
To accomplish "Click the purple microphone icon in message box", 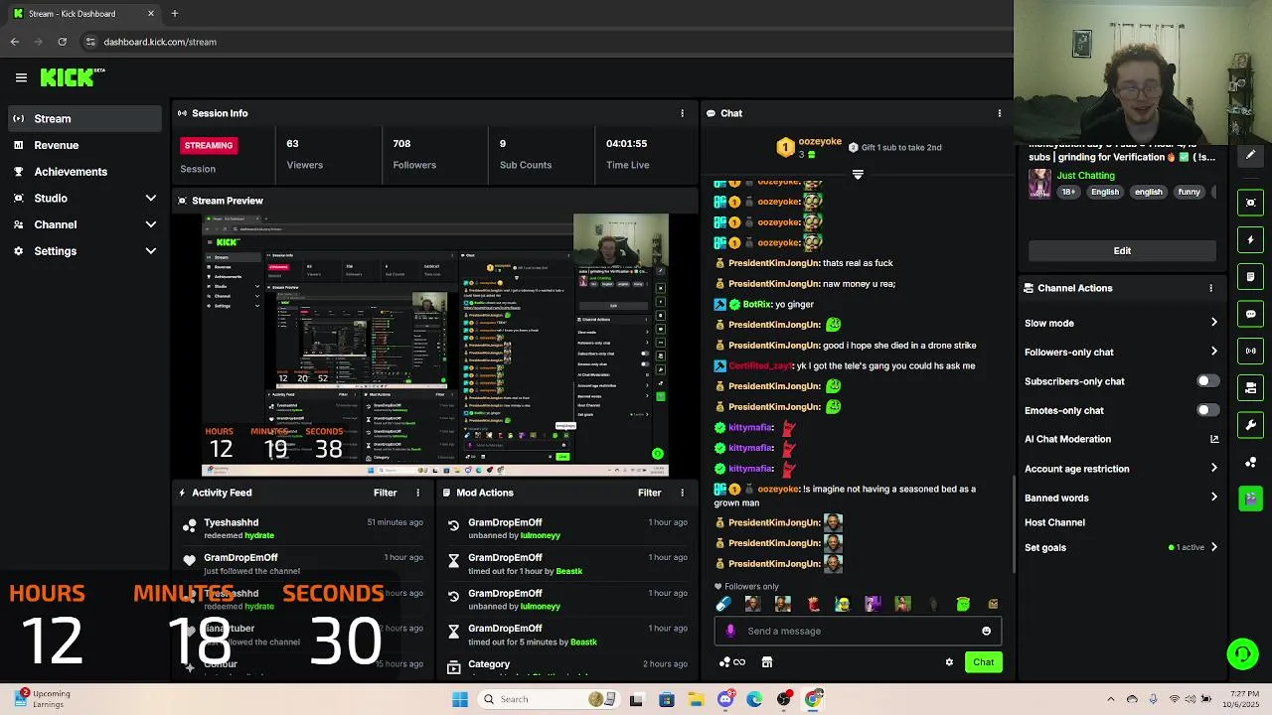I will click(x=730, y=631).
